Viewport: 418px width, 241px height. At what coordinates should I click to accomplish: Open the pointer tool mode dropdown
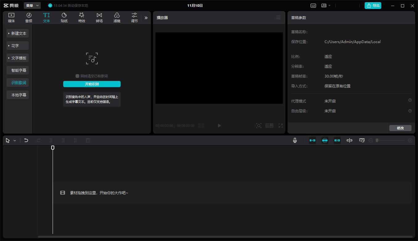click(14, 141)
